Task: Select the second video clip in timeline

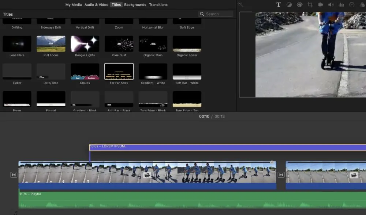Action: pos(326,175)
